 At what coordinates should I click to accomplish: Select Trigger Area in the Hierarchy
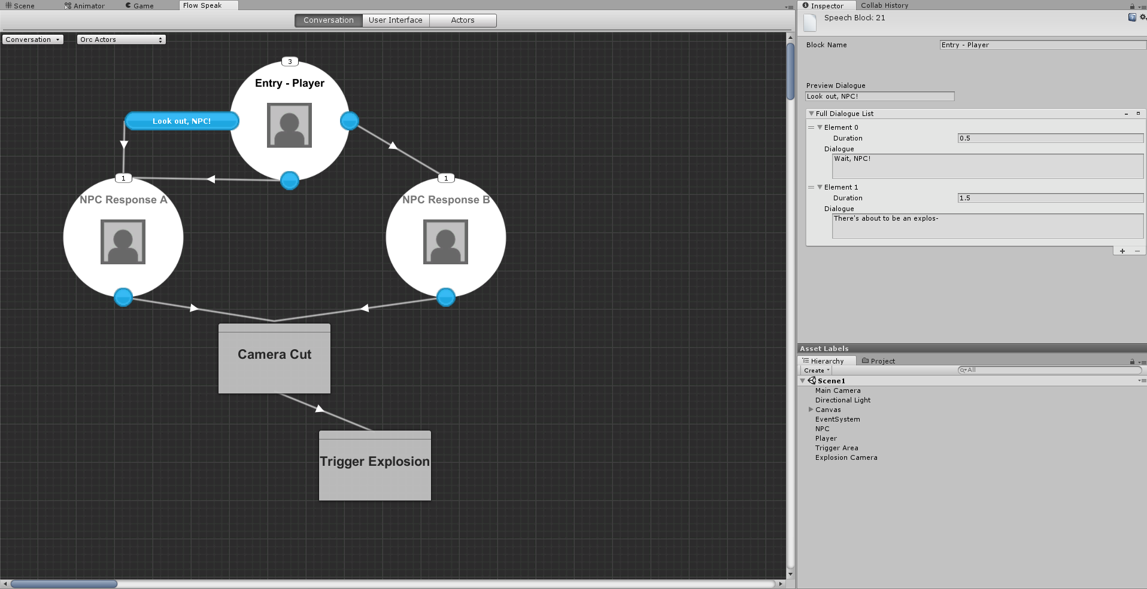(x=836, y=448)
